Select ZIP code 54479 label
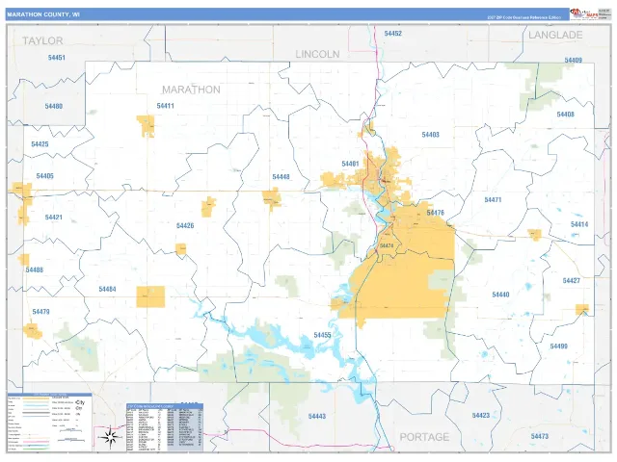Viewport: 617px width, 462px height. 40,312
